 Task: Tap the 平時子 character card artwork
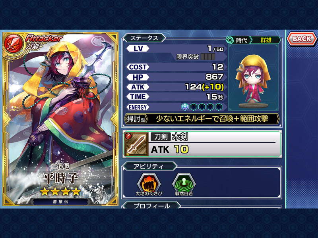point(60,119)
